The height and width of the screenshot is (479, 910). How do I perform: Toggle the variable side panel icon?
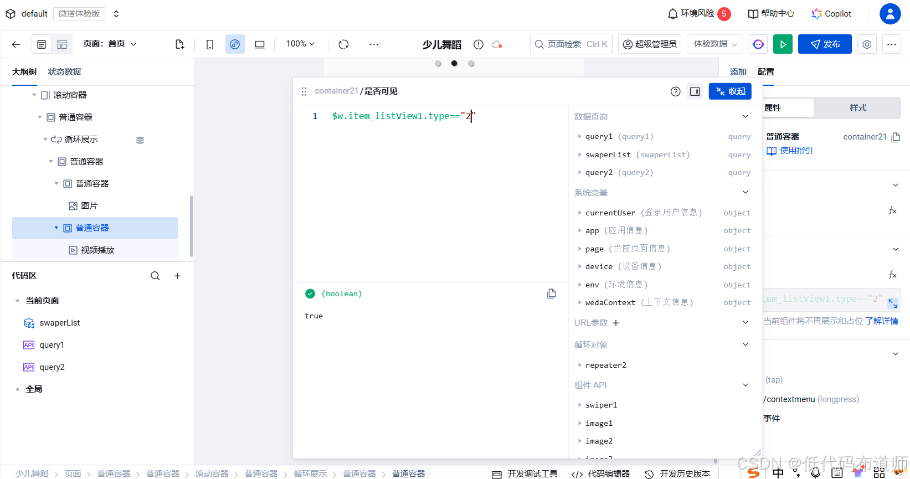tap(695, 91)
